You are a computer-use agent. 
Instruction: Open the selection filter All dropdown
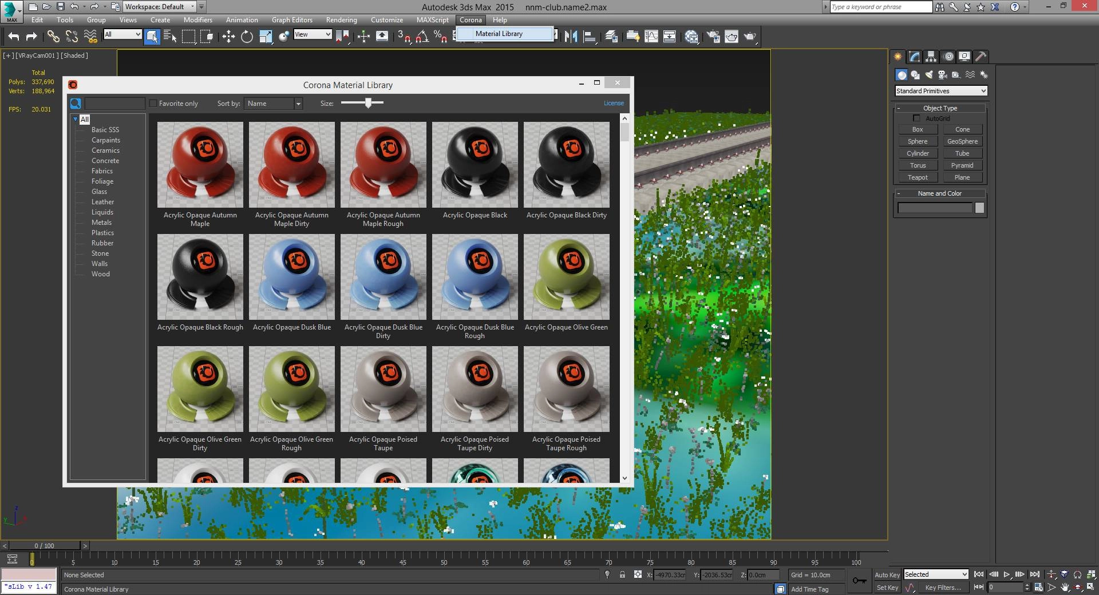(122, 34)
